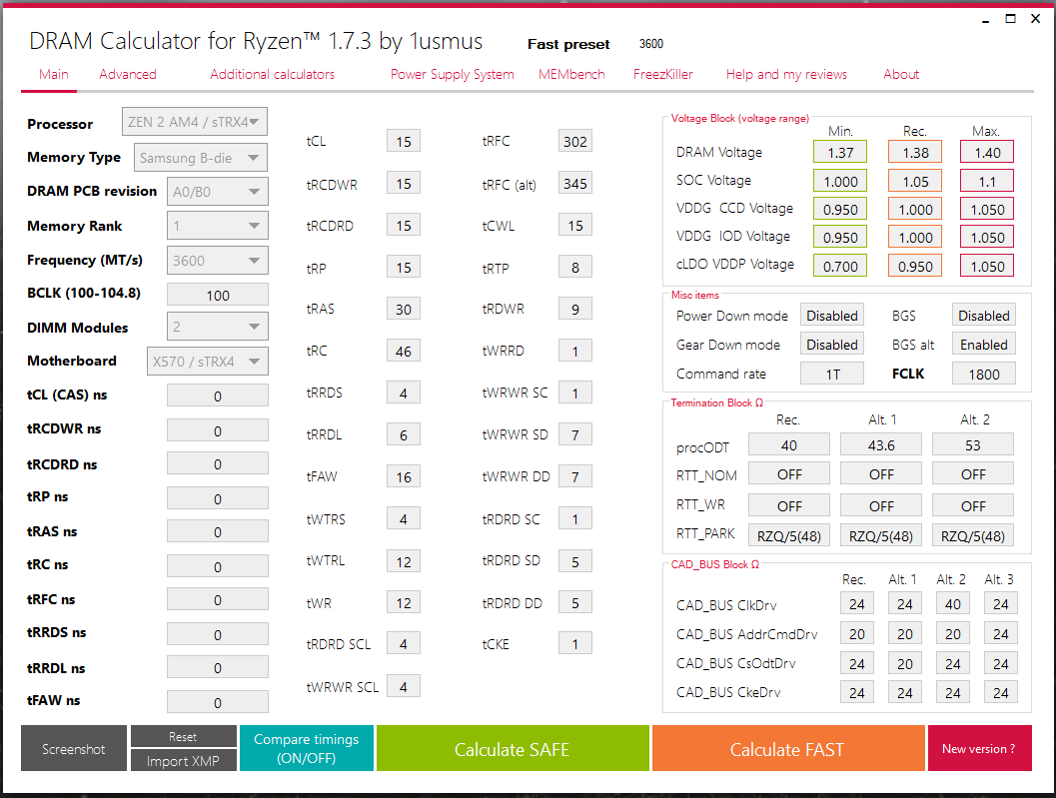Expand the DRAM PCB revision dropdown
The image size is (1056, 798).
(x=218, y=191)
